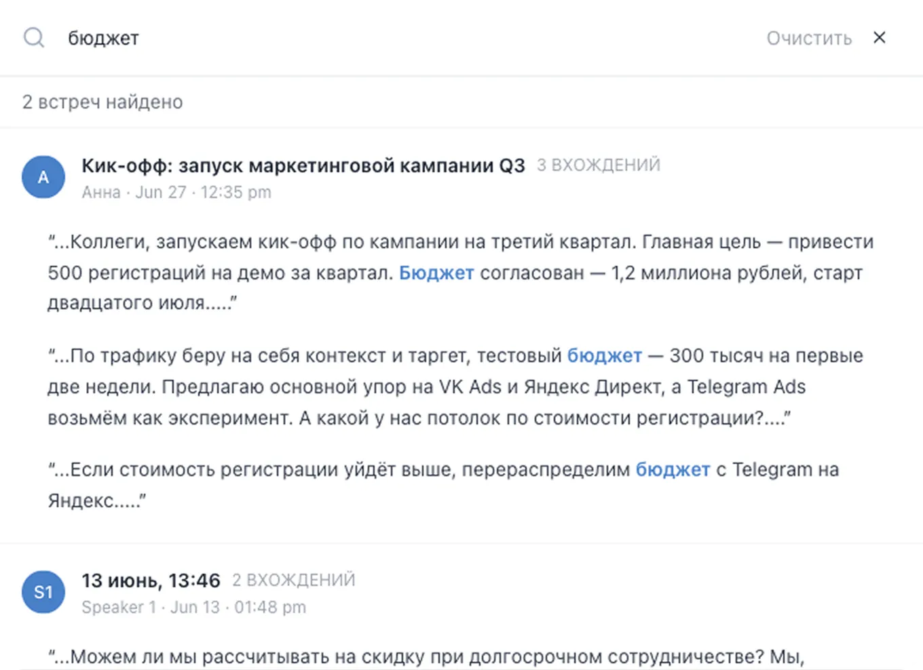Focus the search field containing бюджет
This screenshot has height=670, width=923.
(x=407, y=38)
